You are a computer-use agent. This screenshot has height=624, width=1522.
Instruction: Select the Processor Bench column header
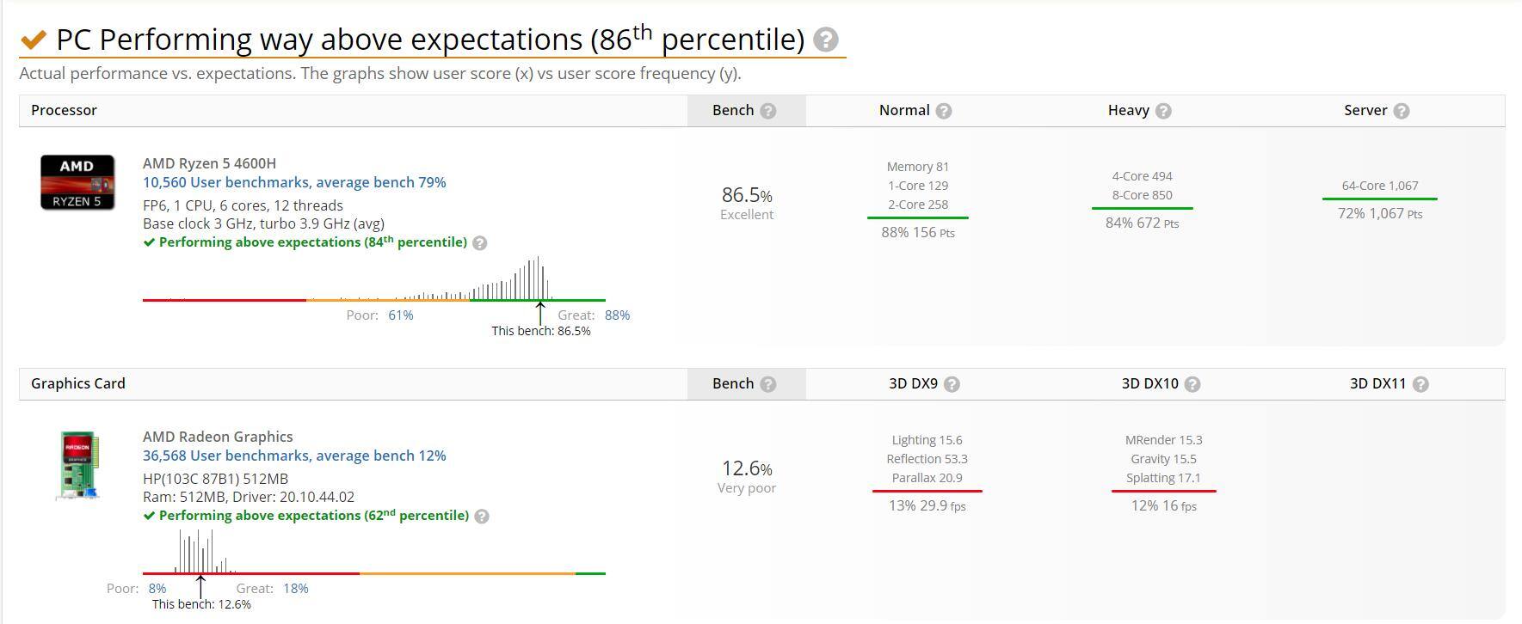pyautogui.click(x=733, y=111)
